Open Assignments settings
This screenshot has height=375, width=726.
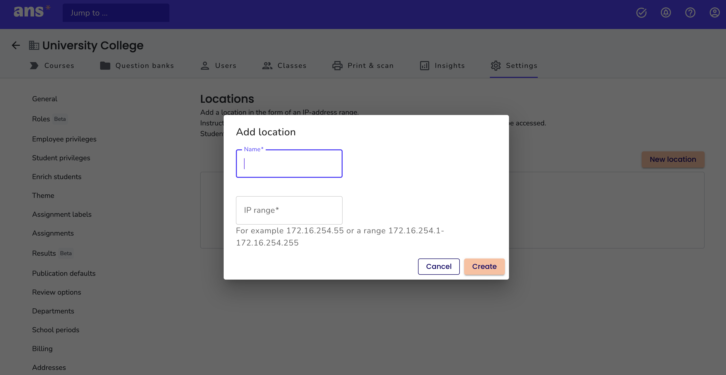click(53, 233)
